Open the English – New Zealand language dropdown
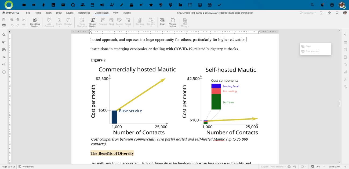This screenshot has height=169, width=349. pyautogui.click(x=273, y=167)
